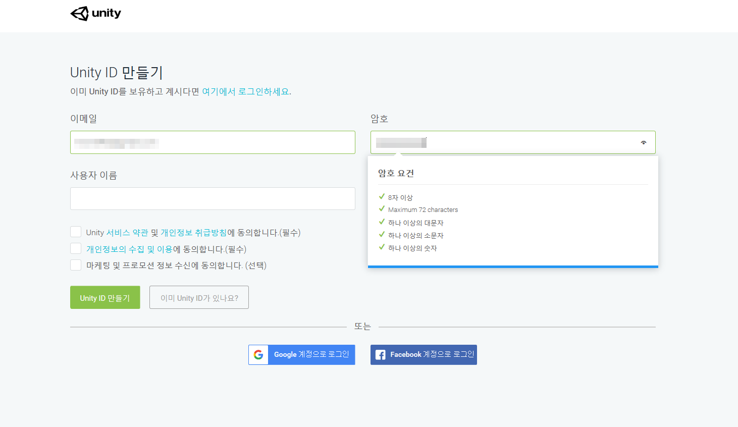Click the '사용자 이름' field label

pyautogui.click(x=93, y=175)
